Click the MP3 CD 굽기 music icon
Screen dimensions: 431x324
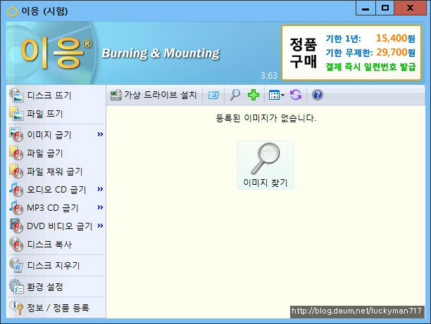coord(16,208)
